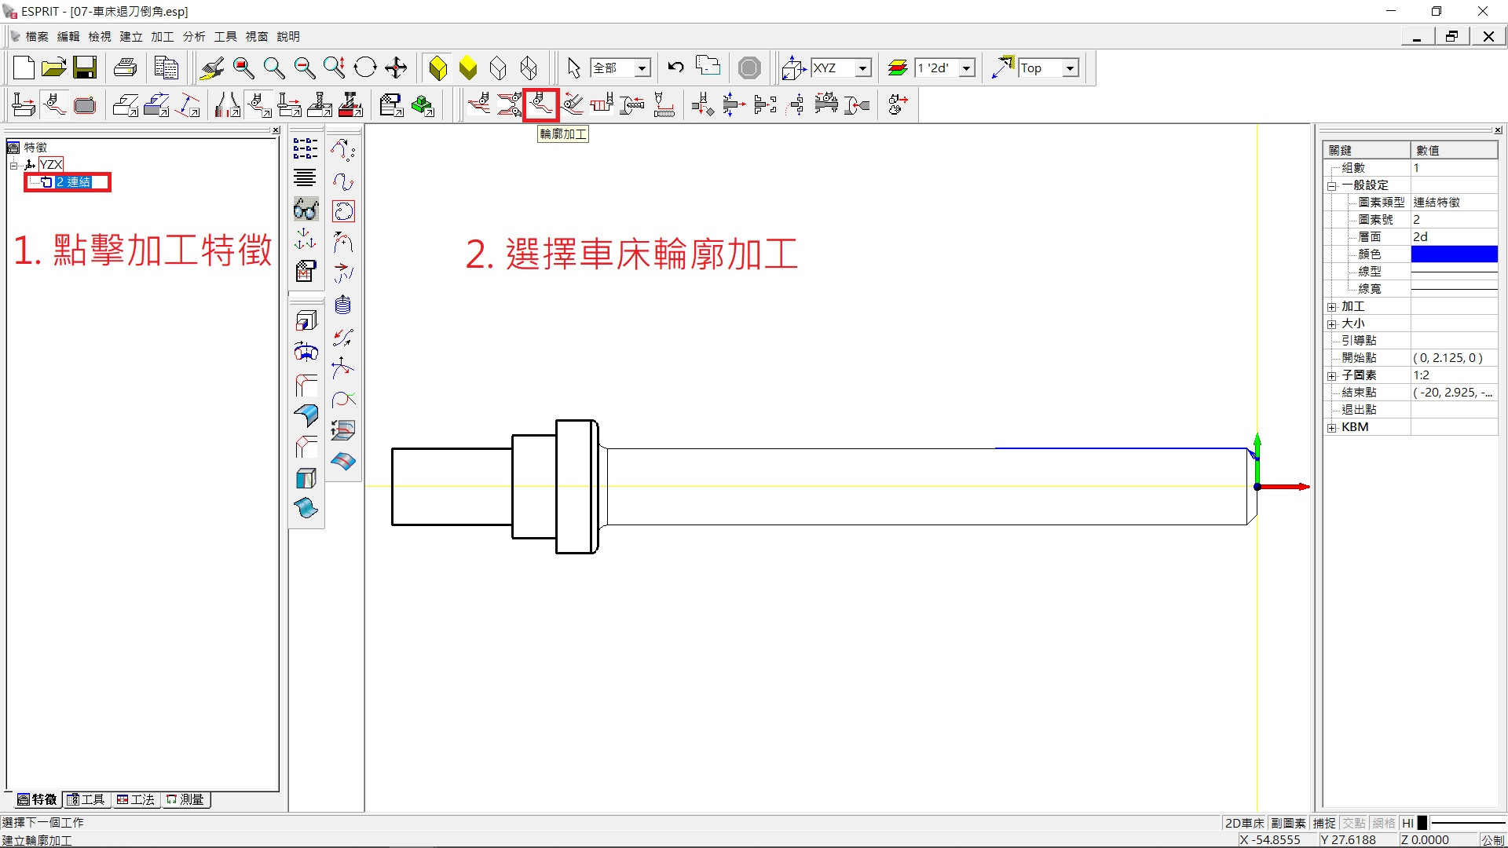Toggle 捕捉 snap mode in status bar
This screenshot has width=1508, height=848.
click(x=1324, y=823)
